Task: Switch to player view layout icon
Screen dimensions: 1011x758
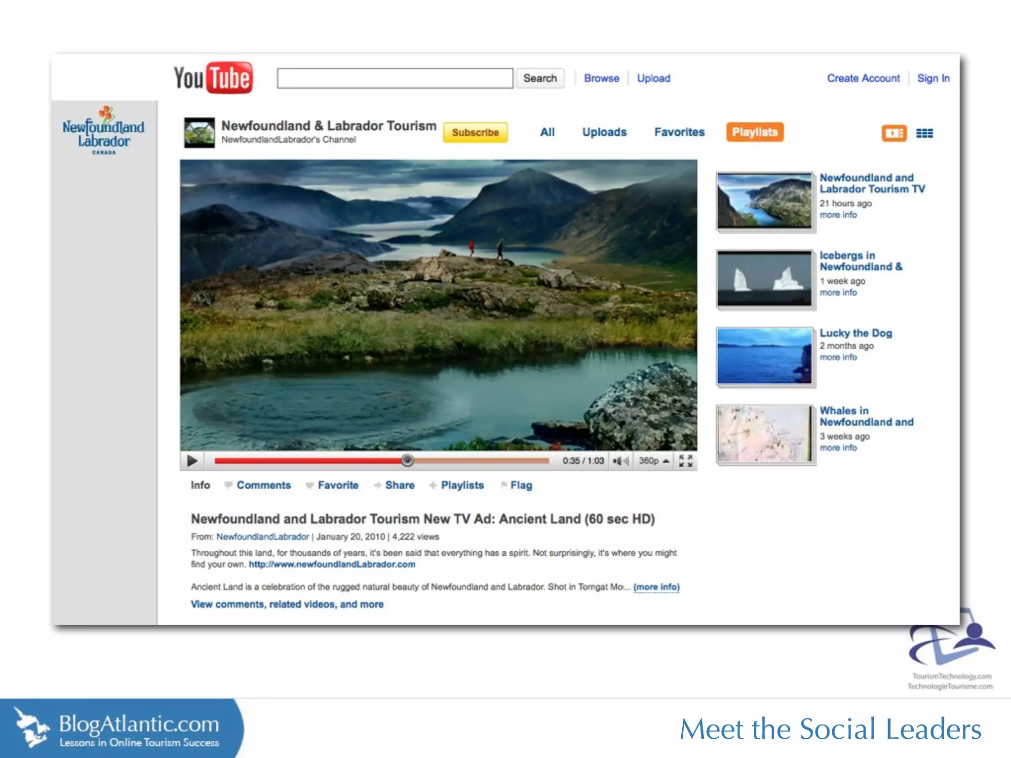Action: tap(894, 133)
